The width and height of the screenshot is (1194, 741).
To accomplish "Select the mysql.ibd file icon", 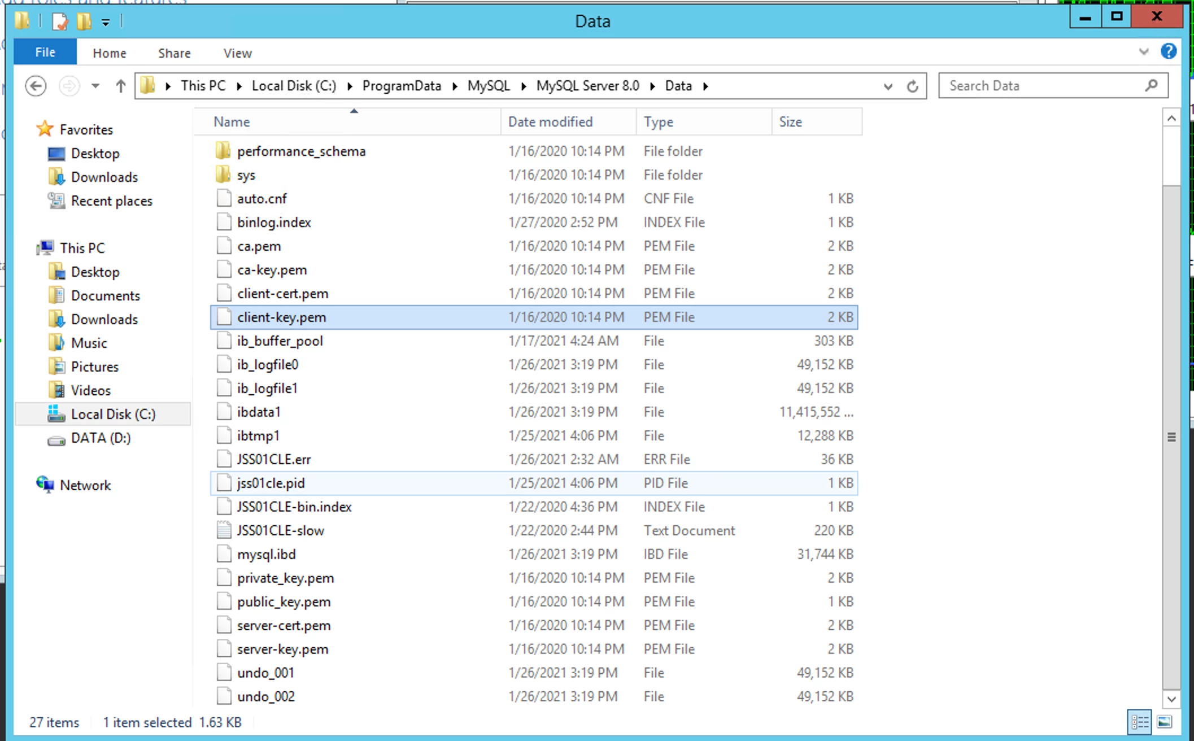I will [224, 554].
